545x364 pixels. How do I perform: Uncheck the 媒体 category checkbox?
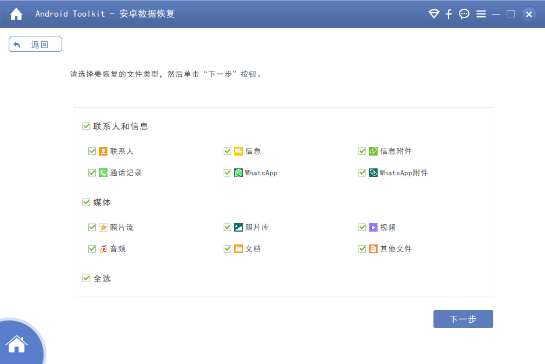click(85, 202)
